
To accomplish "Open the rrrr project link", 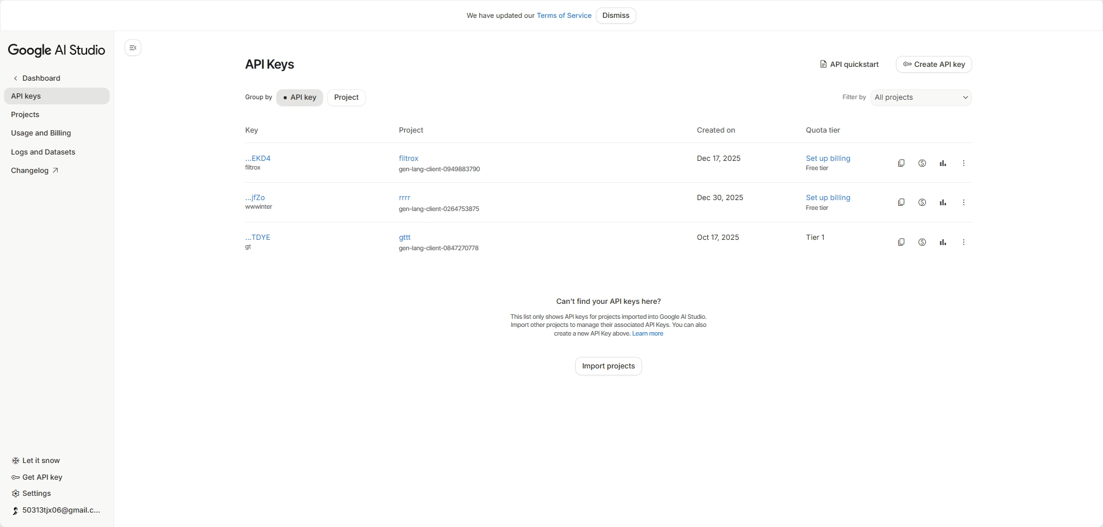I will click(x=404, y=198).
